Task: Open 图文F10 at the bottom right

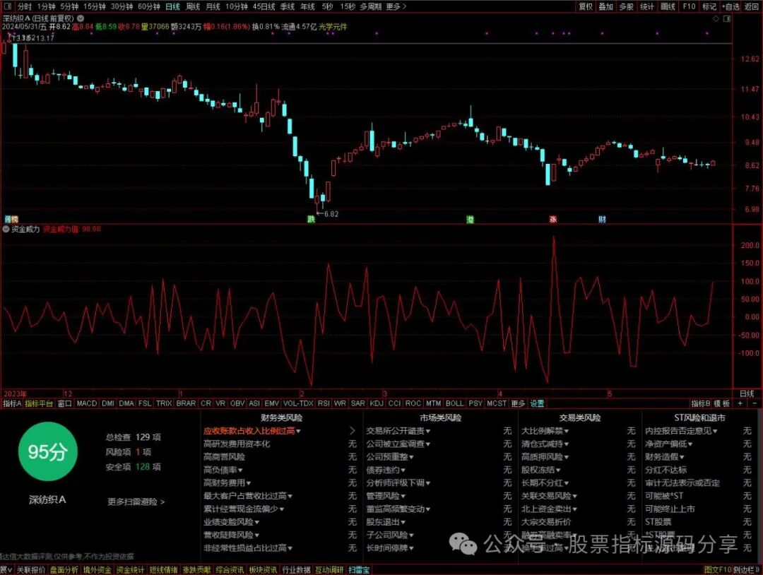Action: [x=718, y=569]
